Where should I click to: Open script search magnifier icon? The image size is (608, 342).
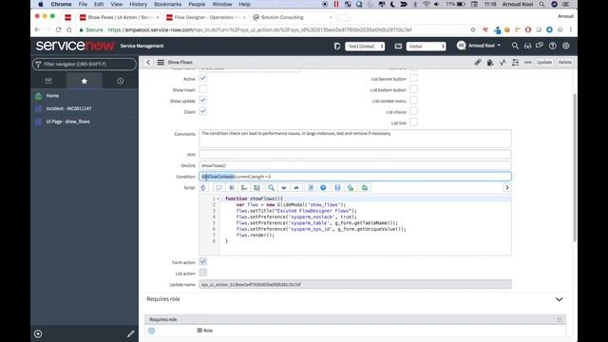271,188
